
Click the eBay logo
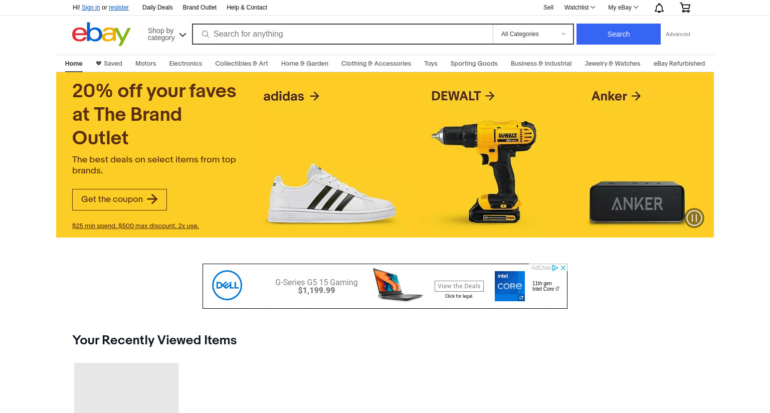point(101,34)
